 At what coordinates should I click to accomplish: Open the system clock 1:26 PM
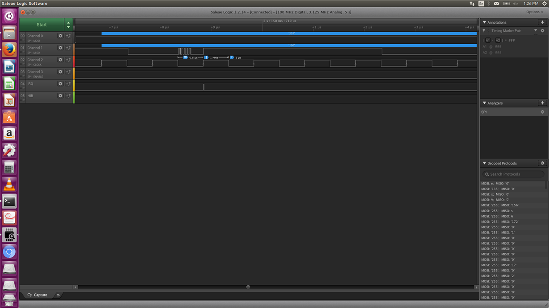(530, 4)
